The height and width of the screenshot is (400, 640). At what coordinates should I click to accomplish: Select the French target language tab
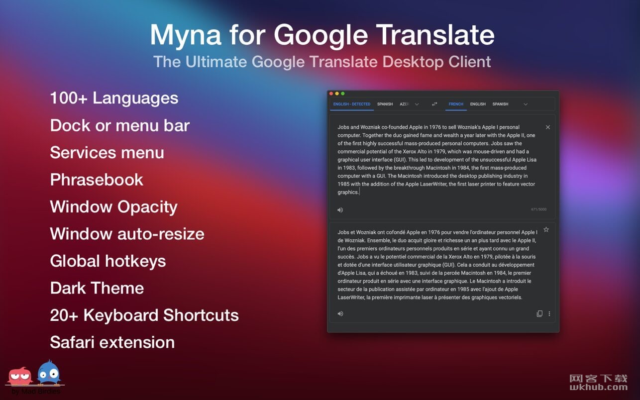tap(456, 104)
